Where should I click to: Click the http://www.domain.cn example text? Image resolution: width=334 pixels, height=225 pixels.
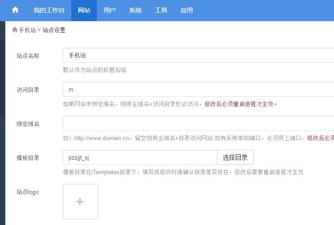tap(102, 138)
